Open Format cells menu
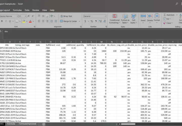Image resolution: width=182 pixels, height=126 pixels. (157, 18)
